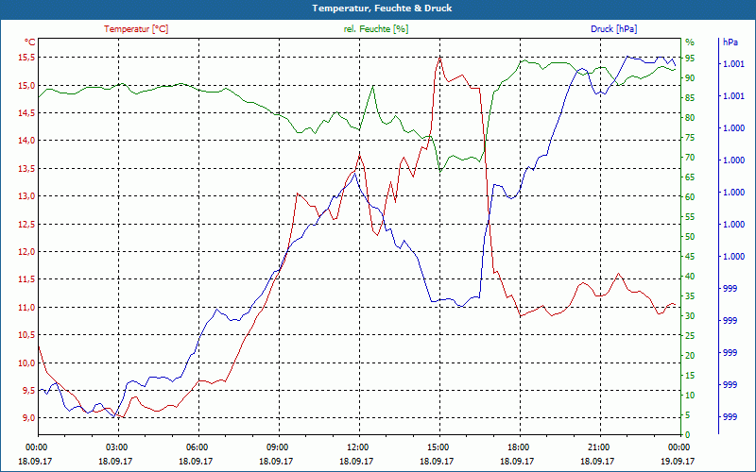Click the chart title "Temperatur, Feuchte & Druck"
Image resolution: width=756 pixels, height=472 pixels.
[x=382, y=8]
